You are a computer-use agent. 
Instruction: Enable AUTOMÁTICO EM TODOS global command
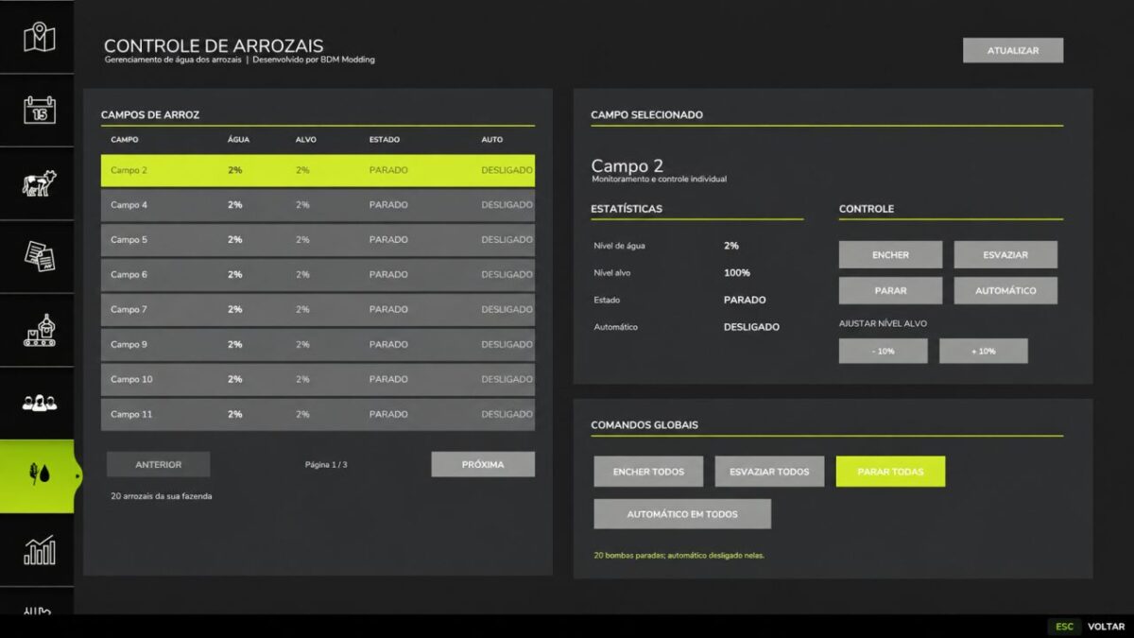(682, 514)
